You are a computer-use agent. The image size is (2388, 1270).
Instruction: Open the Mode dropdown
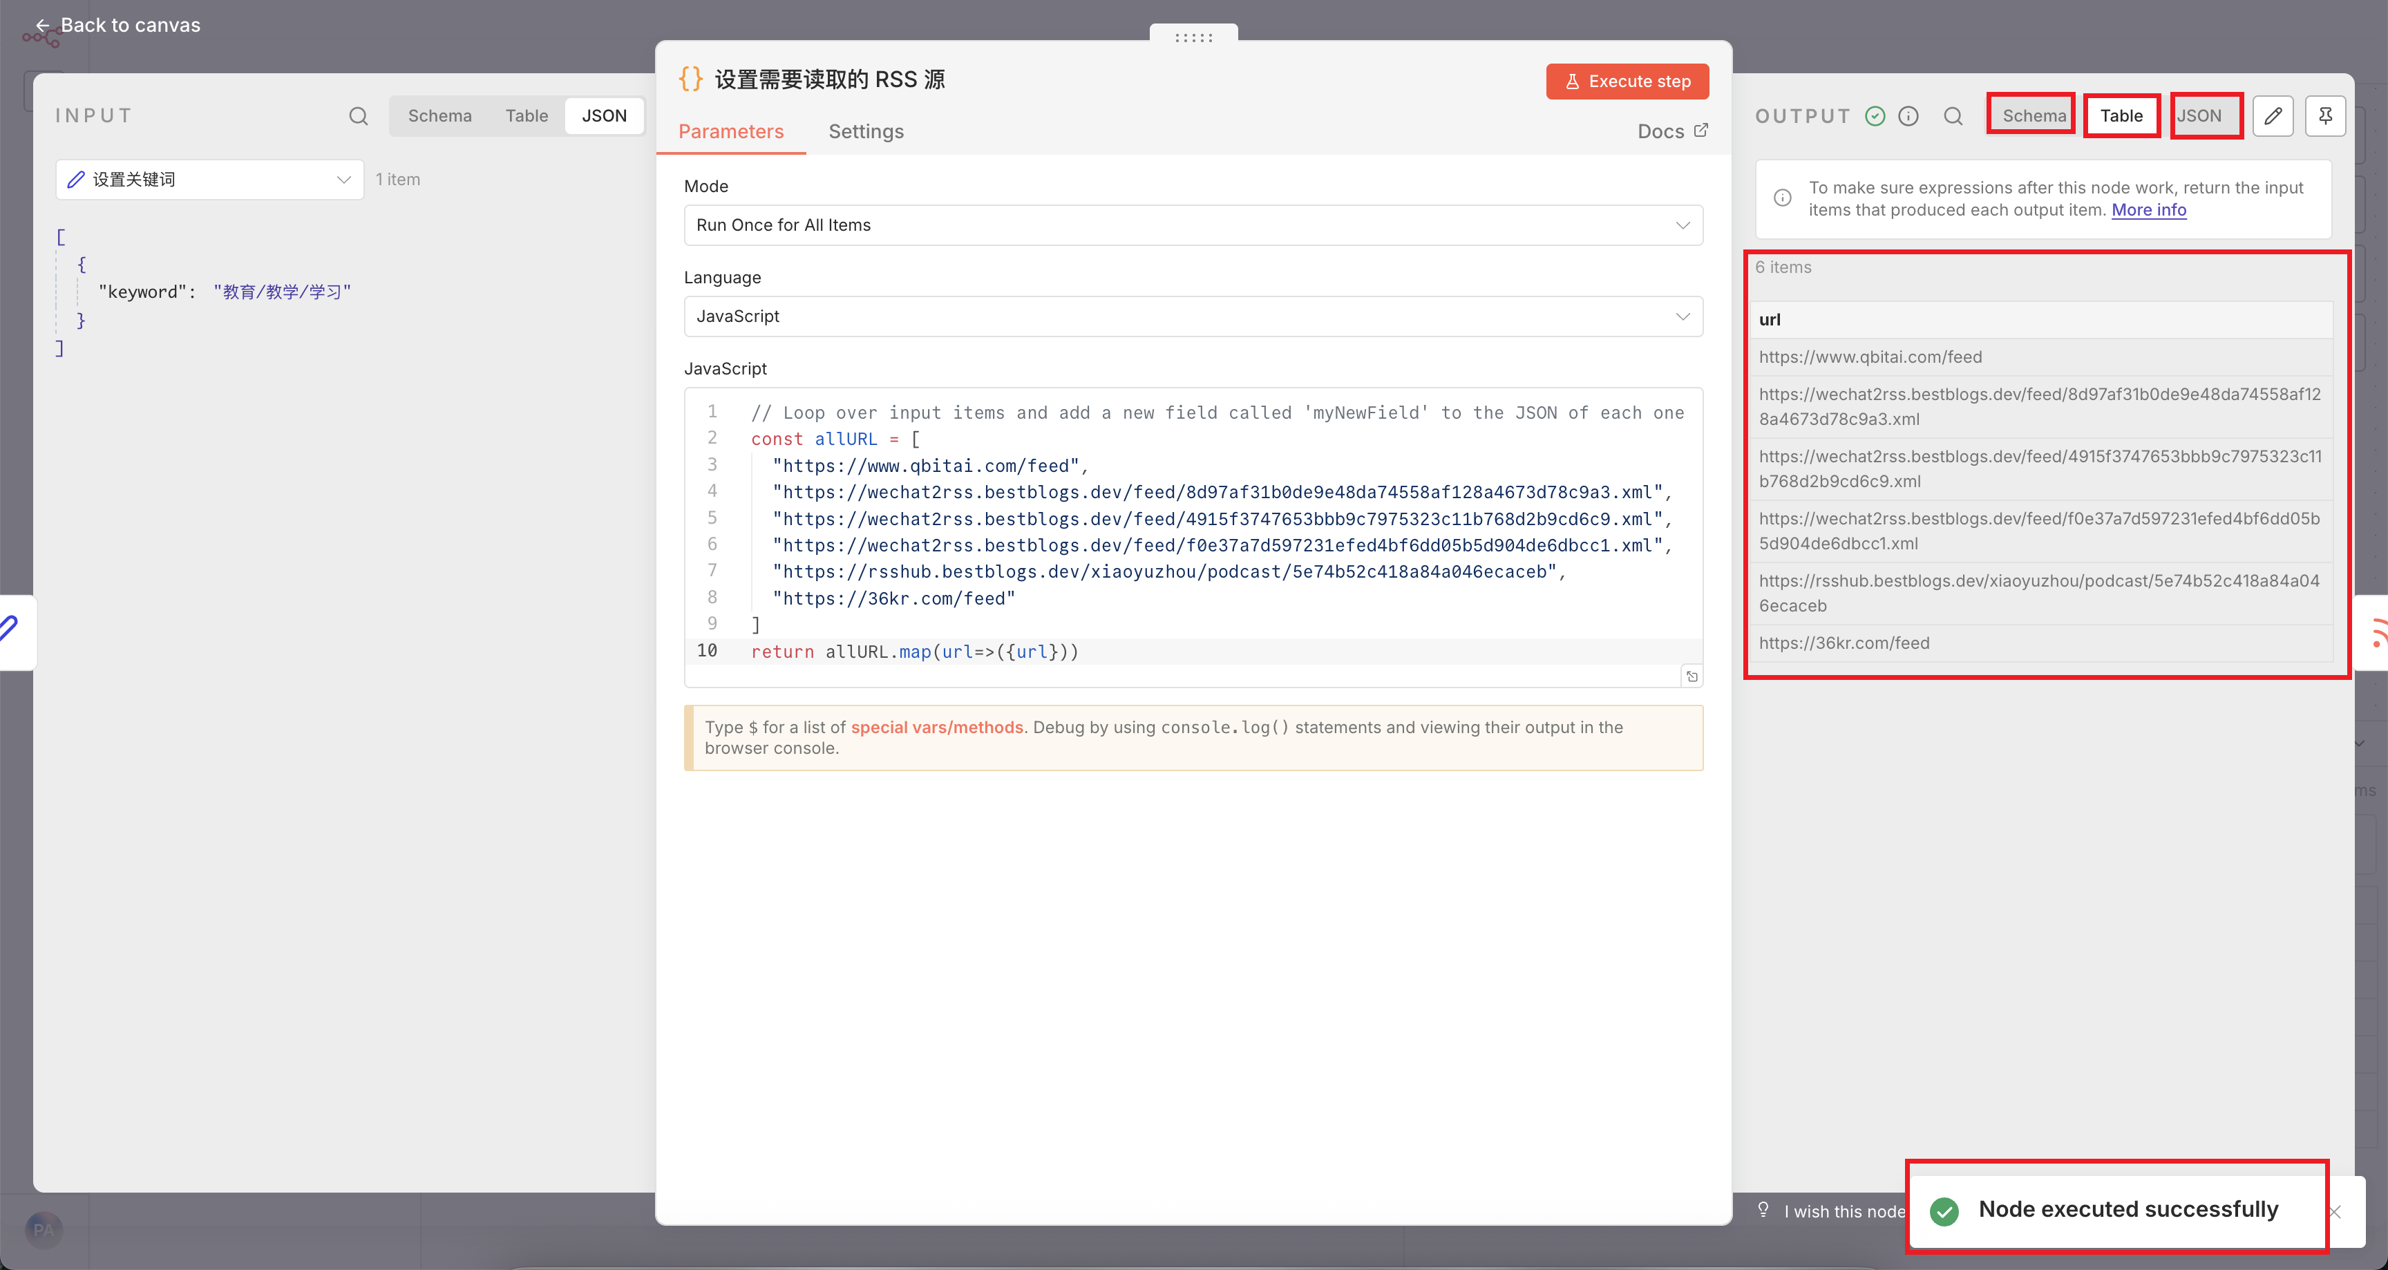tap(1193, 225)
